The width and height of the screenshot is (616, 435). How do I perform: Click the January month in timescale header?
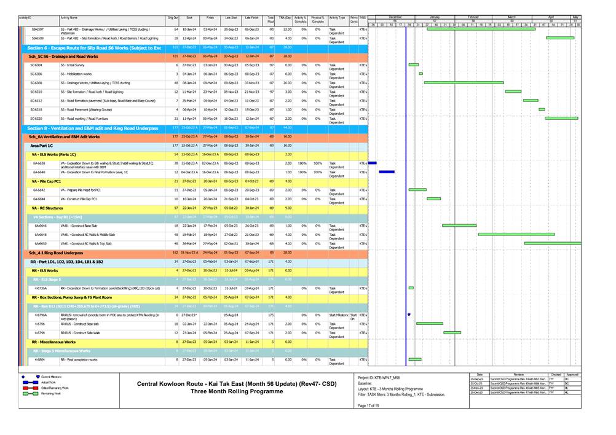coord(435,17)
